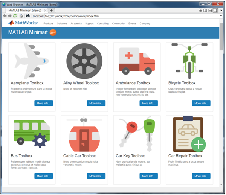Click the browser back arrow
Viewport: 226px width, 195px height.
tap(5, 16)
